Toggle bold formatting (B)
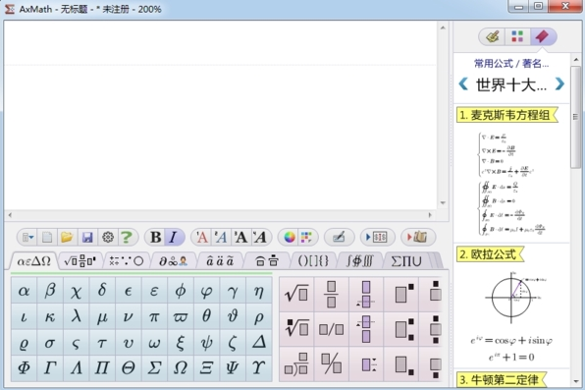Screen dimensions: 585x390 point(156,237)
